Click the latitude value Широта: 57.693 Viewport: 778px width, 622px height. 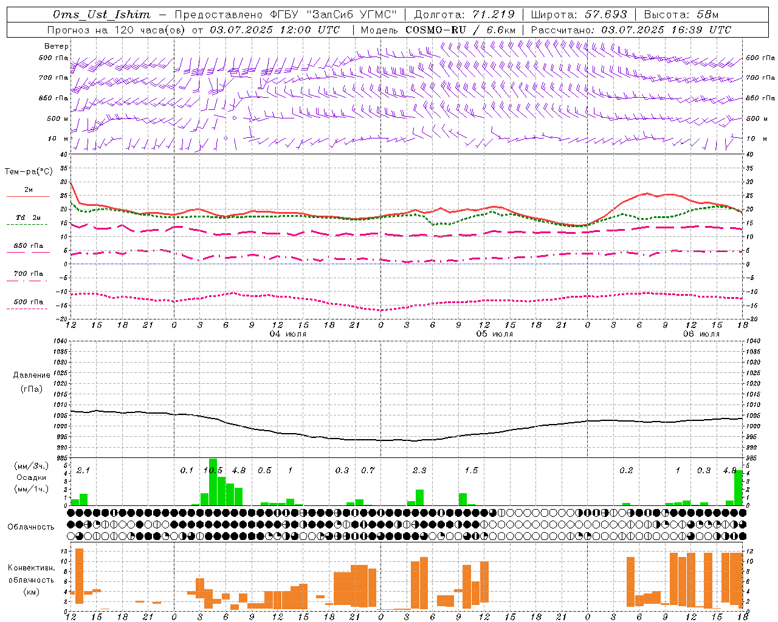(x=579, y=15)
